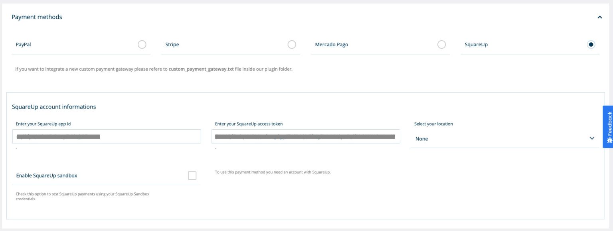The width and height of the screenshot is (613, 231).
Task: Tick the Enable SquareUp sandbox checkbox
Action: [192, 176]
